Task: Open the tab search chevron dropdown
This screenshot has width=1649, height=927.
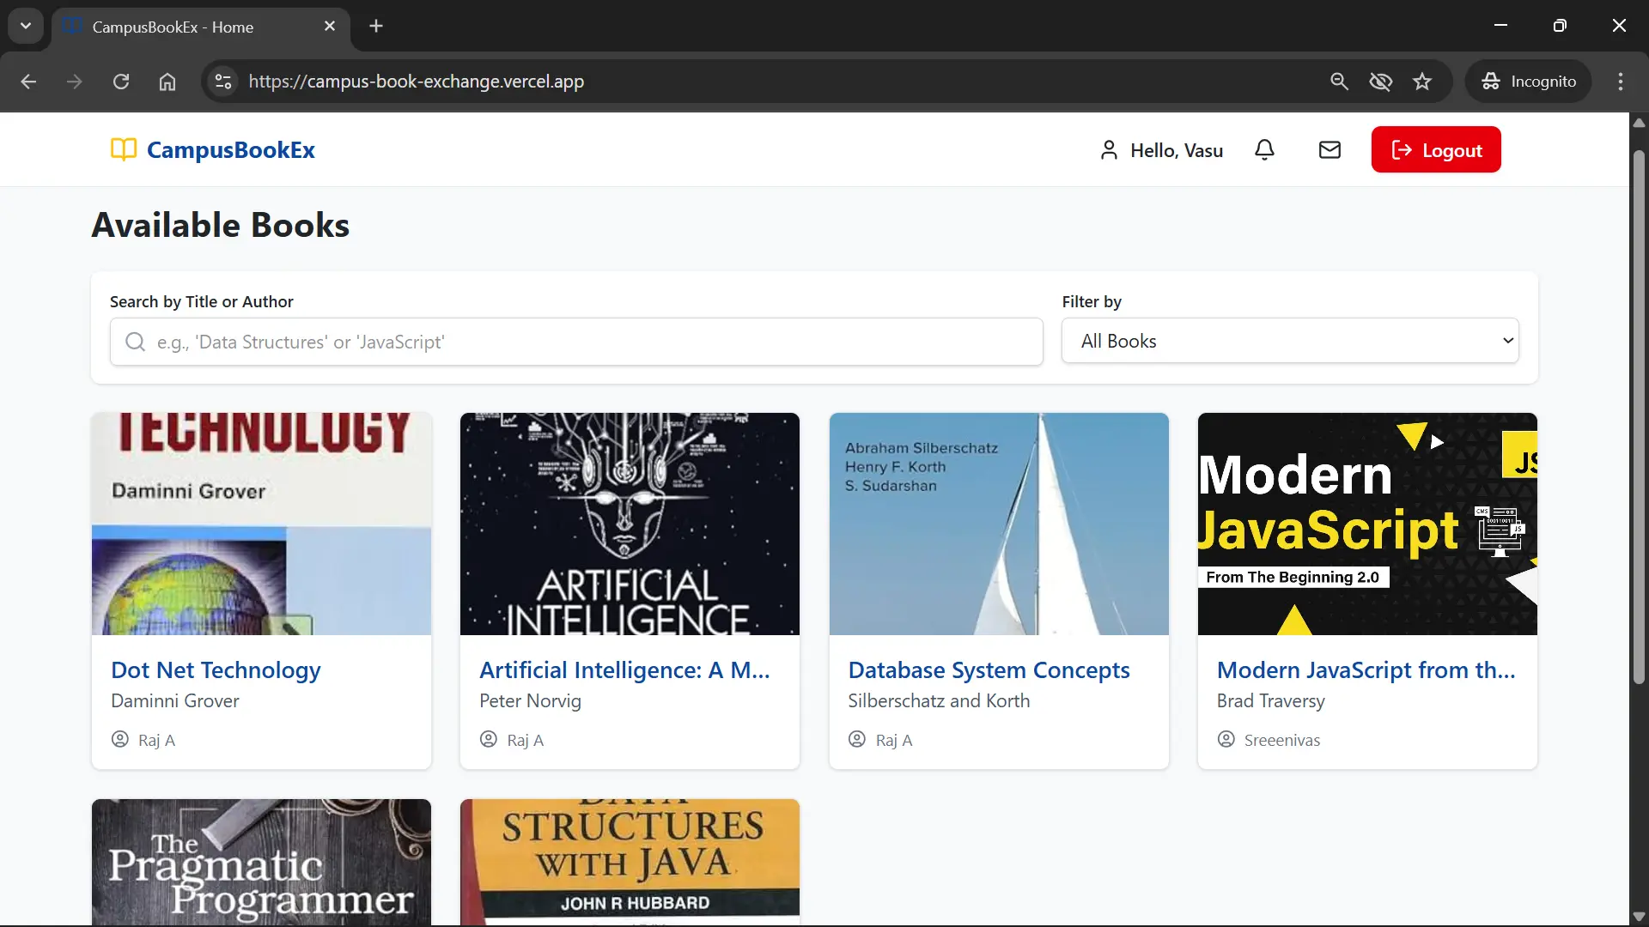Action: [x=26, y=26]
